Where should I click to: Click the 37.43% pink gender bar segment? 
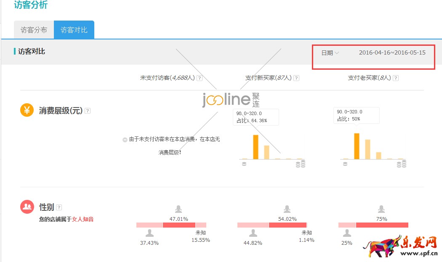coord(149,225)
